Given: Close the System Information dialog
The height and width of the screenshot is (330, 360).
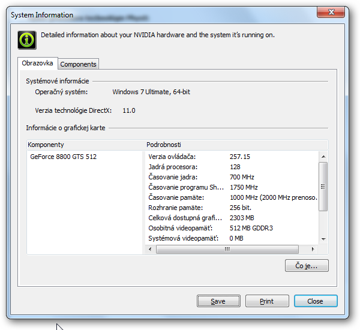Looking at the screenshot, I should (316, 301).
